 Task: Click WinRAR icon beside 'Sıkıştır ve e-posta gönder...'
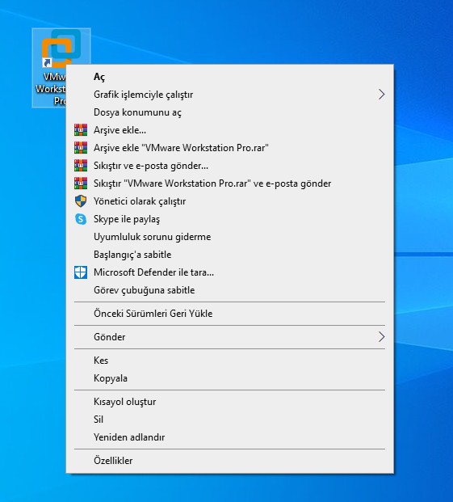[x=81, y=166]
